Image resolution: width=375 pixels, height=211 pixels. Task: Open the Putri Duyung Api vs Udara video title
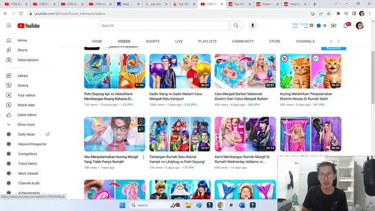[x=109, y=96]
